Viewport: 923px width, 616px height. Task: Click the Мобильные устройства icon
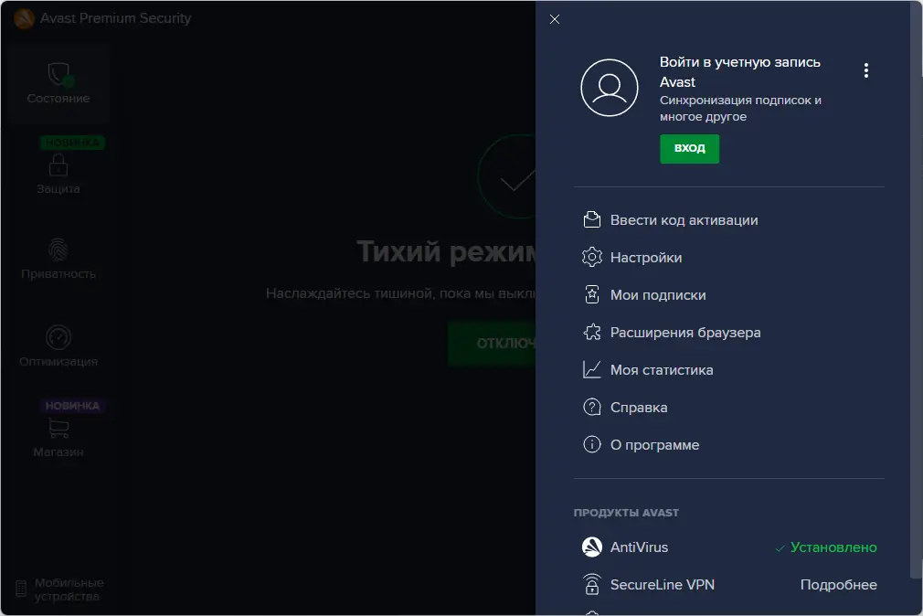tap(58, 588)
